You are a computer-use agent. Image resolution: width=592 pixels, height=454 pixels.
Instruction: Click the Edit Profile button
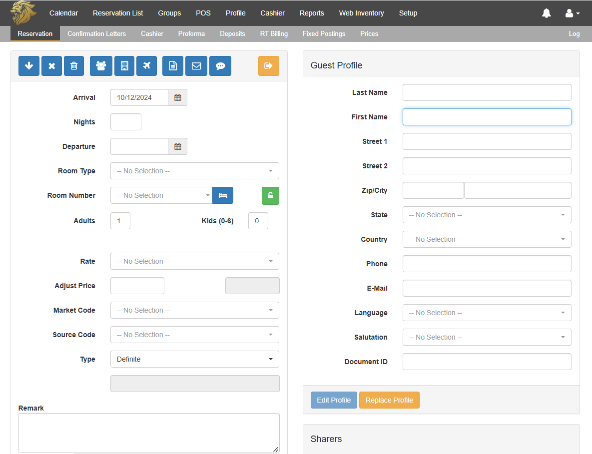click(x=334, y=400)
